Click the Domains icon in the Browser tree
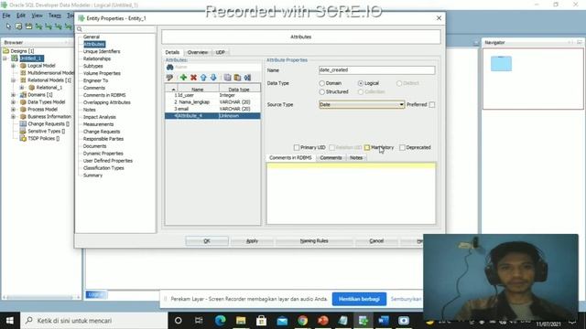 click(x=23, y=95)
